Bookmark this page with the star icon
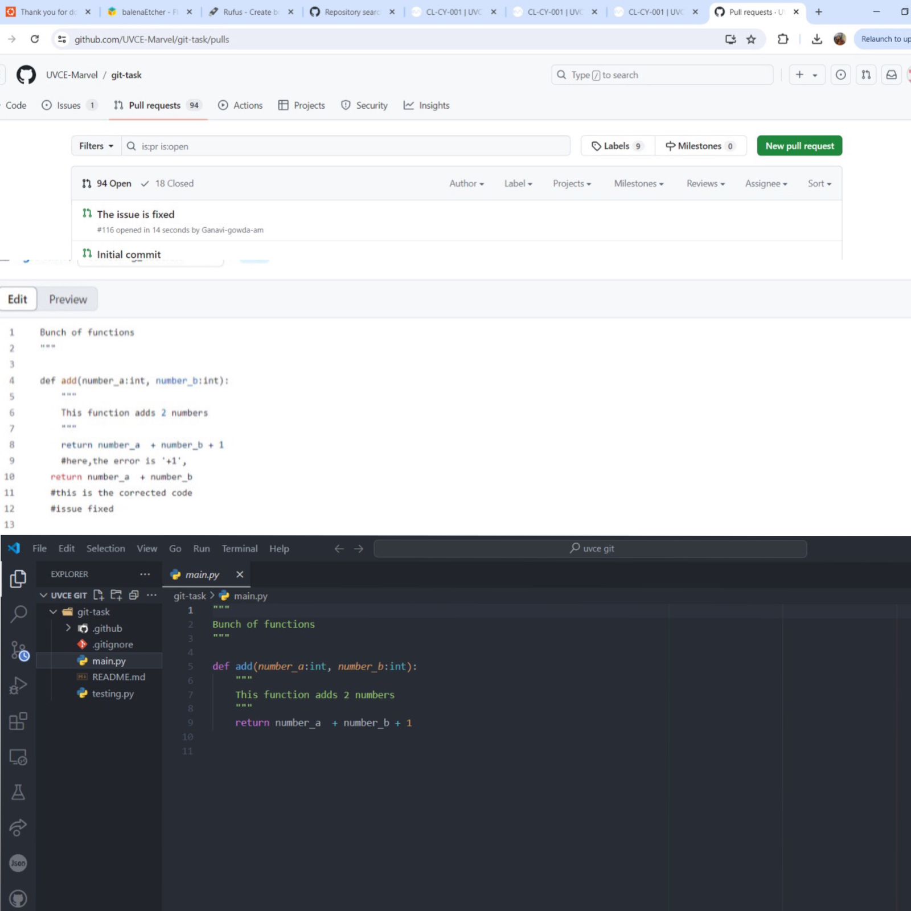This screenshot has height=911, width=911. coord(751,39)
